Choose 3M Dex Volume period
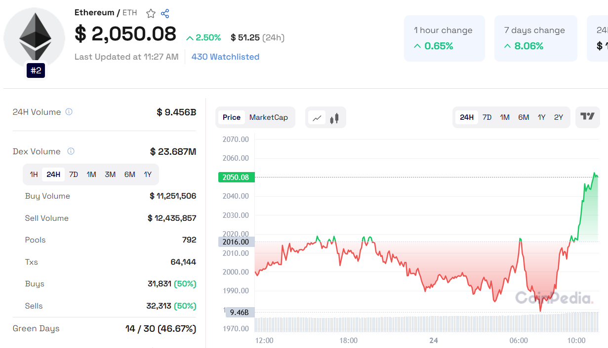Viewport: 608px width, 348px height. pyautogui.click(x=110, y=174)
